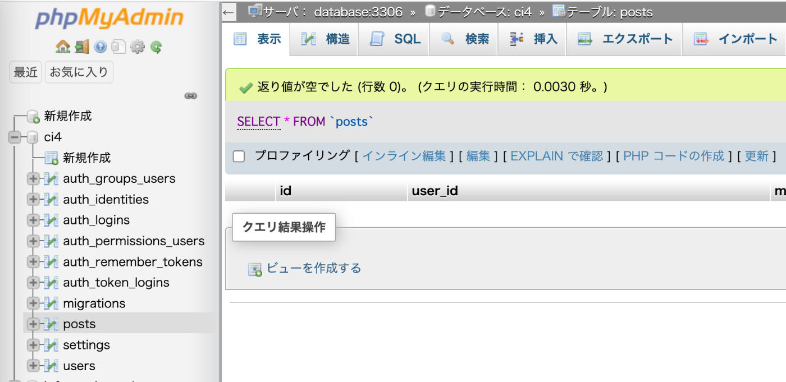Image resolution: width=786 pixels, height=382 pixels.
Task: Open the インポート (Import) tab
Action: (735, 39)
